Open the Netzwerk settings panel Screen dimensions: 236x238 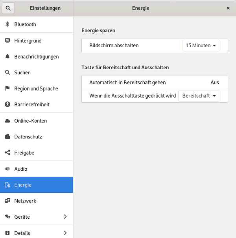(x=25, y=201)
